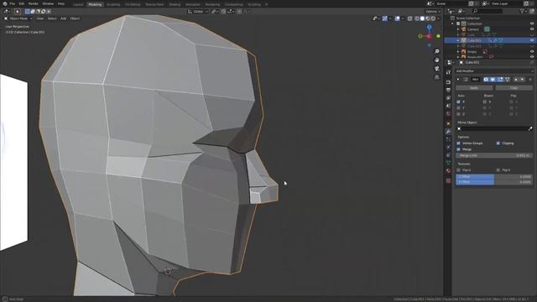
Task: Enable the Y axis mirror checkbox
Action: pos(459,108)
